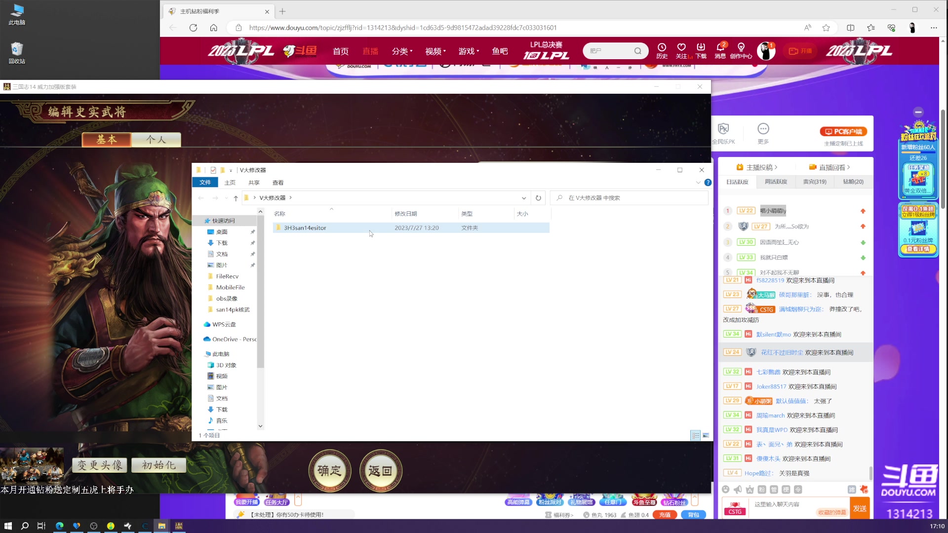Open the 梗 meme chat icon
This screenshot has height=533, width=948.
[786, 490]
